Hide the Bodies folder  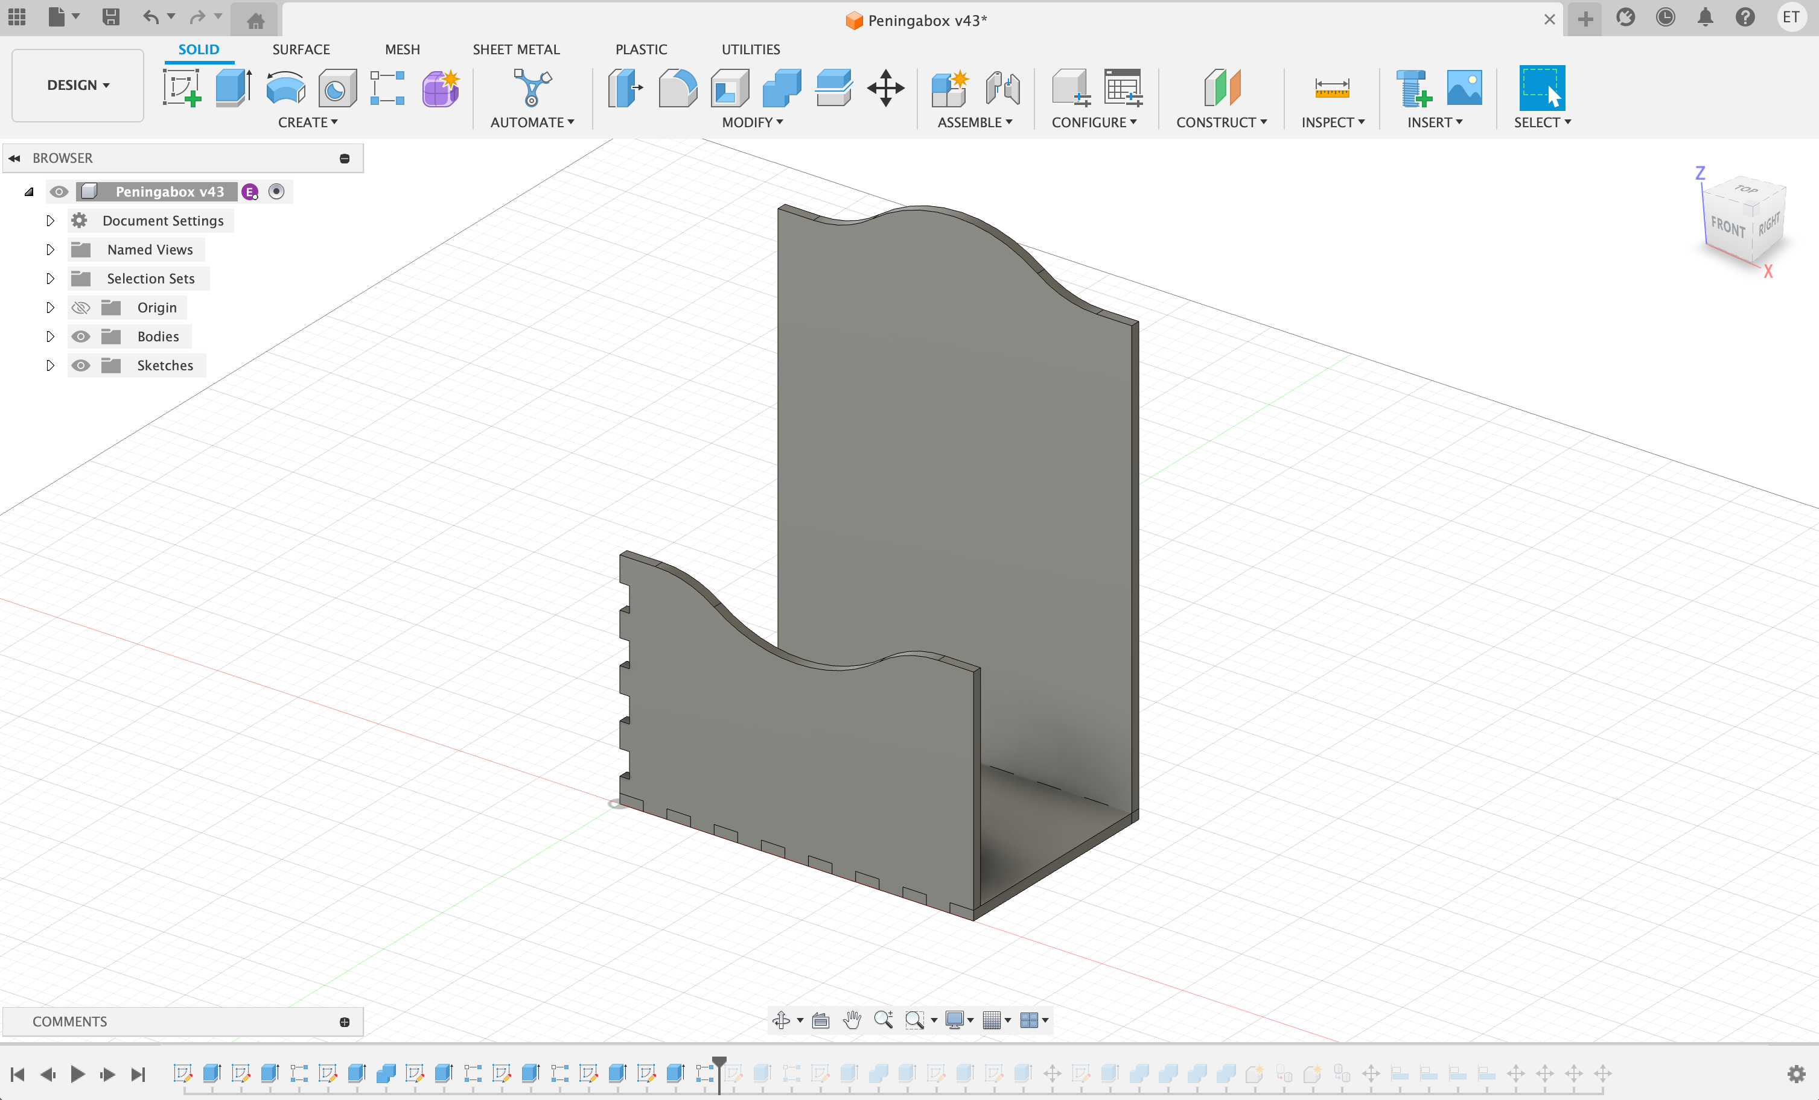tap(81, 337)
